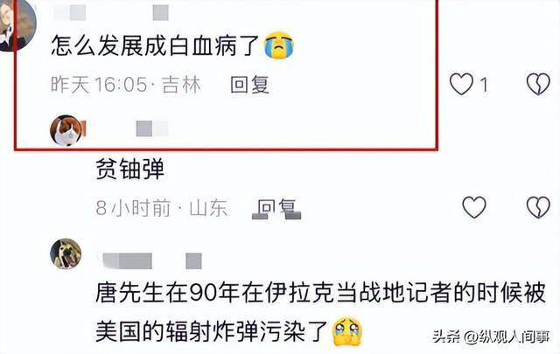The height and width of the screenshot is (354, 560).
Task: Dislike the 白血病 comment with broken heart
Action: (538, 84)
